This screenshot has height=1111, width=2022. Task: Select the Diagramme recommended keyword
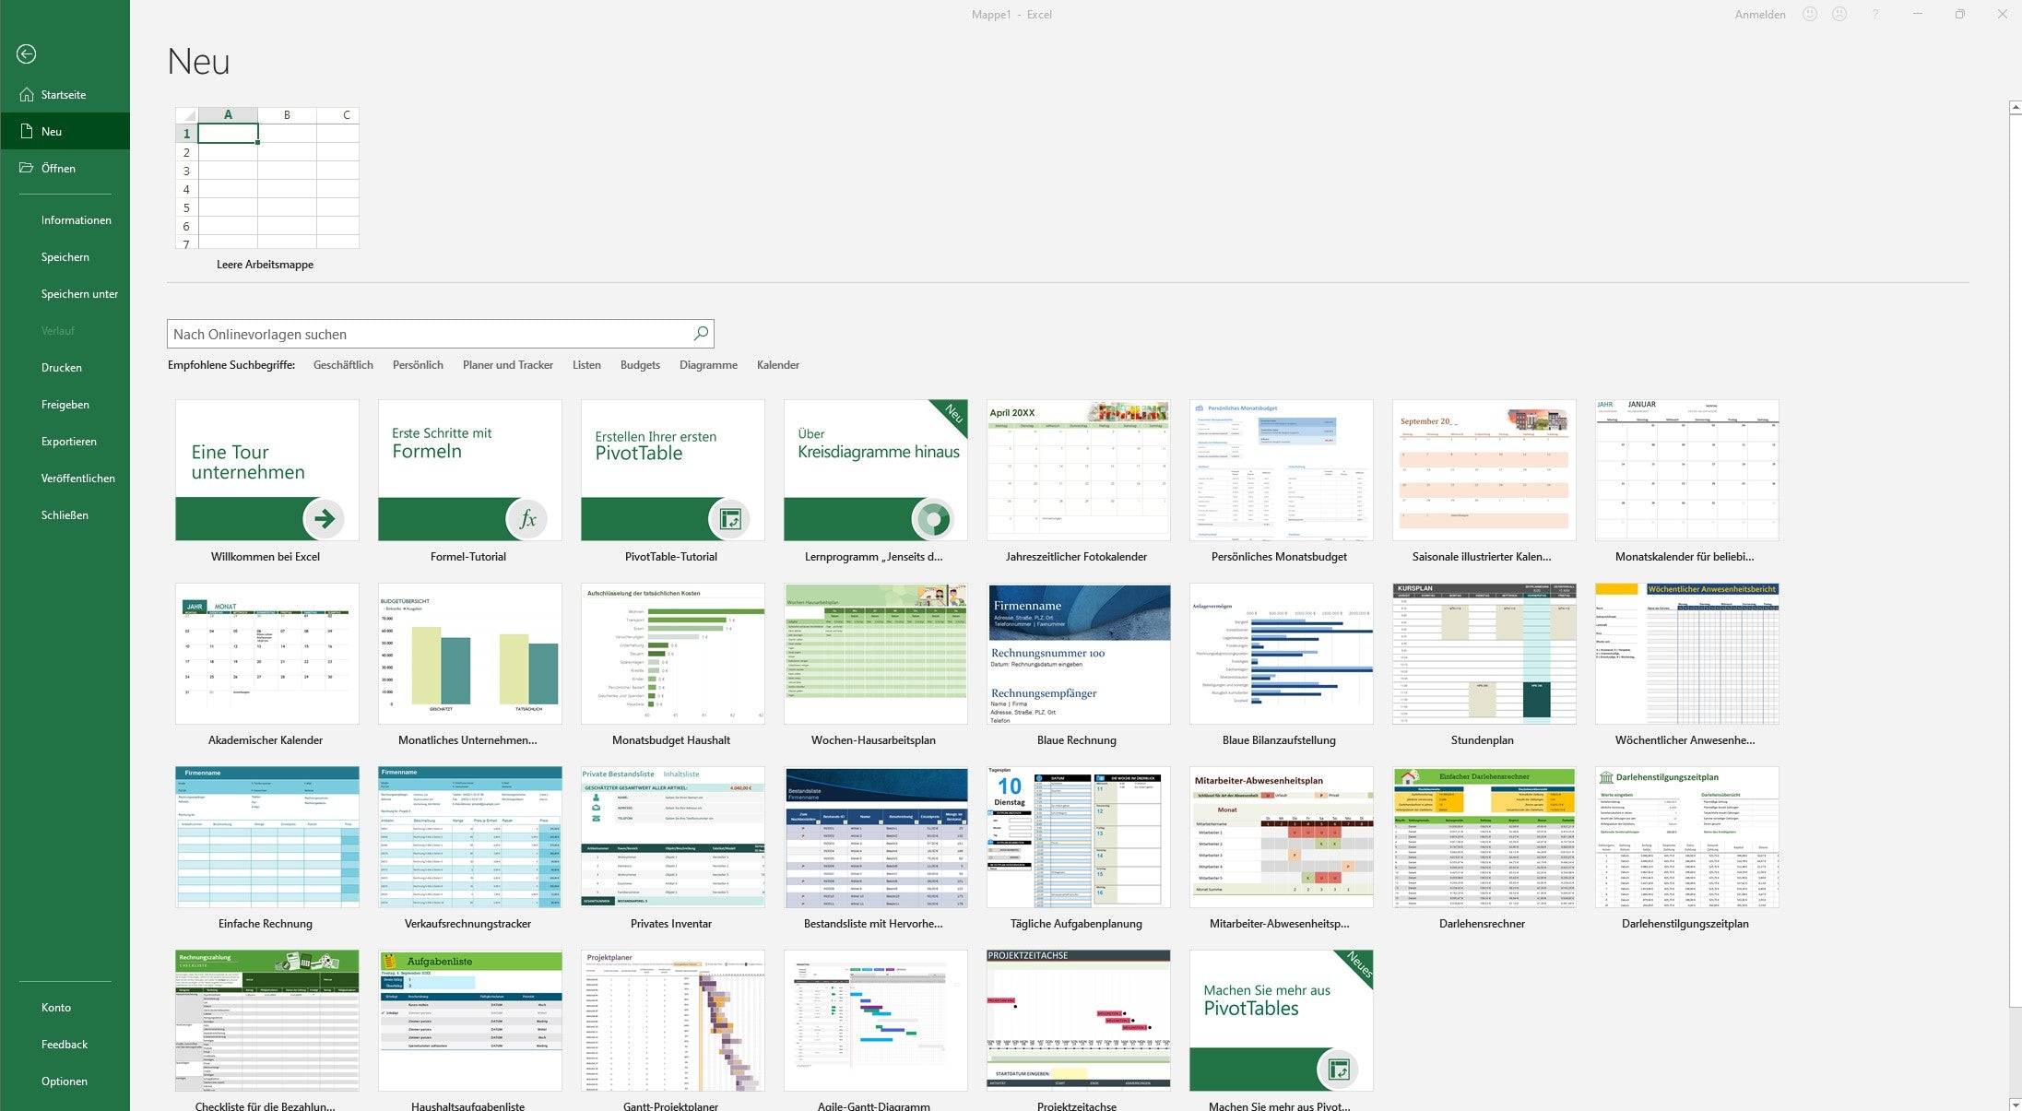click(x=707, y=364)
